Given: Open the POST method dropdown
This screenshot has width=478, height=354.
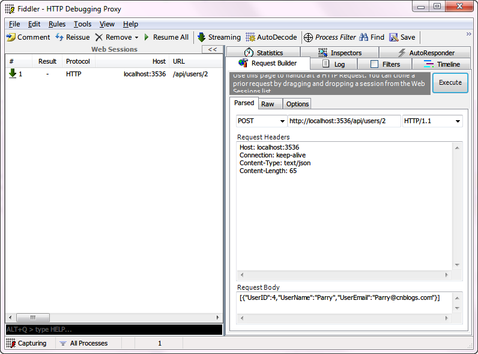Looking at the screenshot, I should click(282, 121).
